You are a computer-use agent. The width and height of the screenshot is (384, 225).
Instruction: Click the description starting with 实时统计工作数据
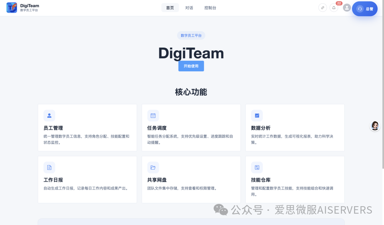pos(292,139)
